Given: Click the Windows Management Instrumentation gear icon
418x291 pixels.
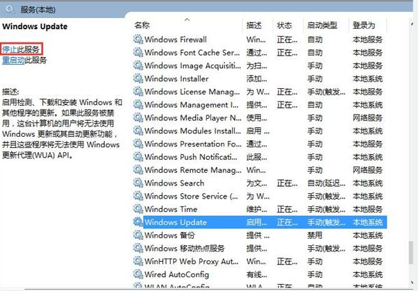Looking at the screenshot, I should tap(137, 105).
